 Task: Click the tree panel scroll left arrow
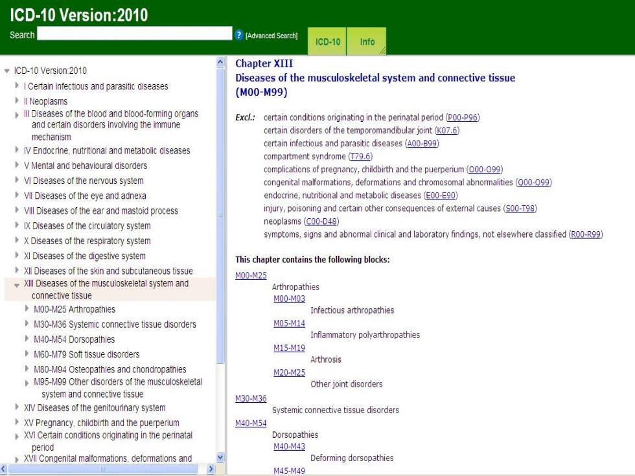[4, 469]
